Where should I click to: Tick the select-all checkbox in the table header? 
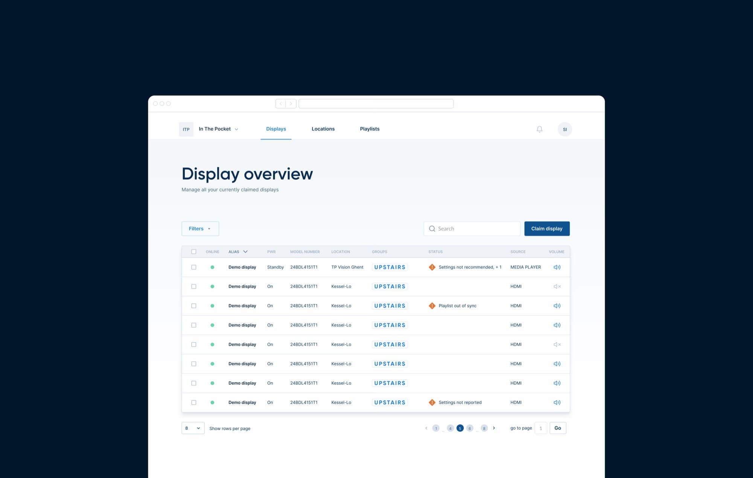(194, 252)
